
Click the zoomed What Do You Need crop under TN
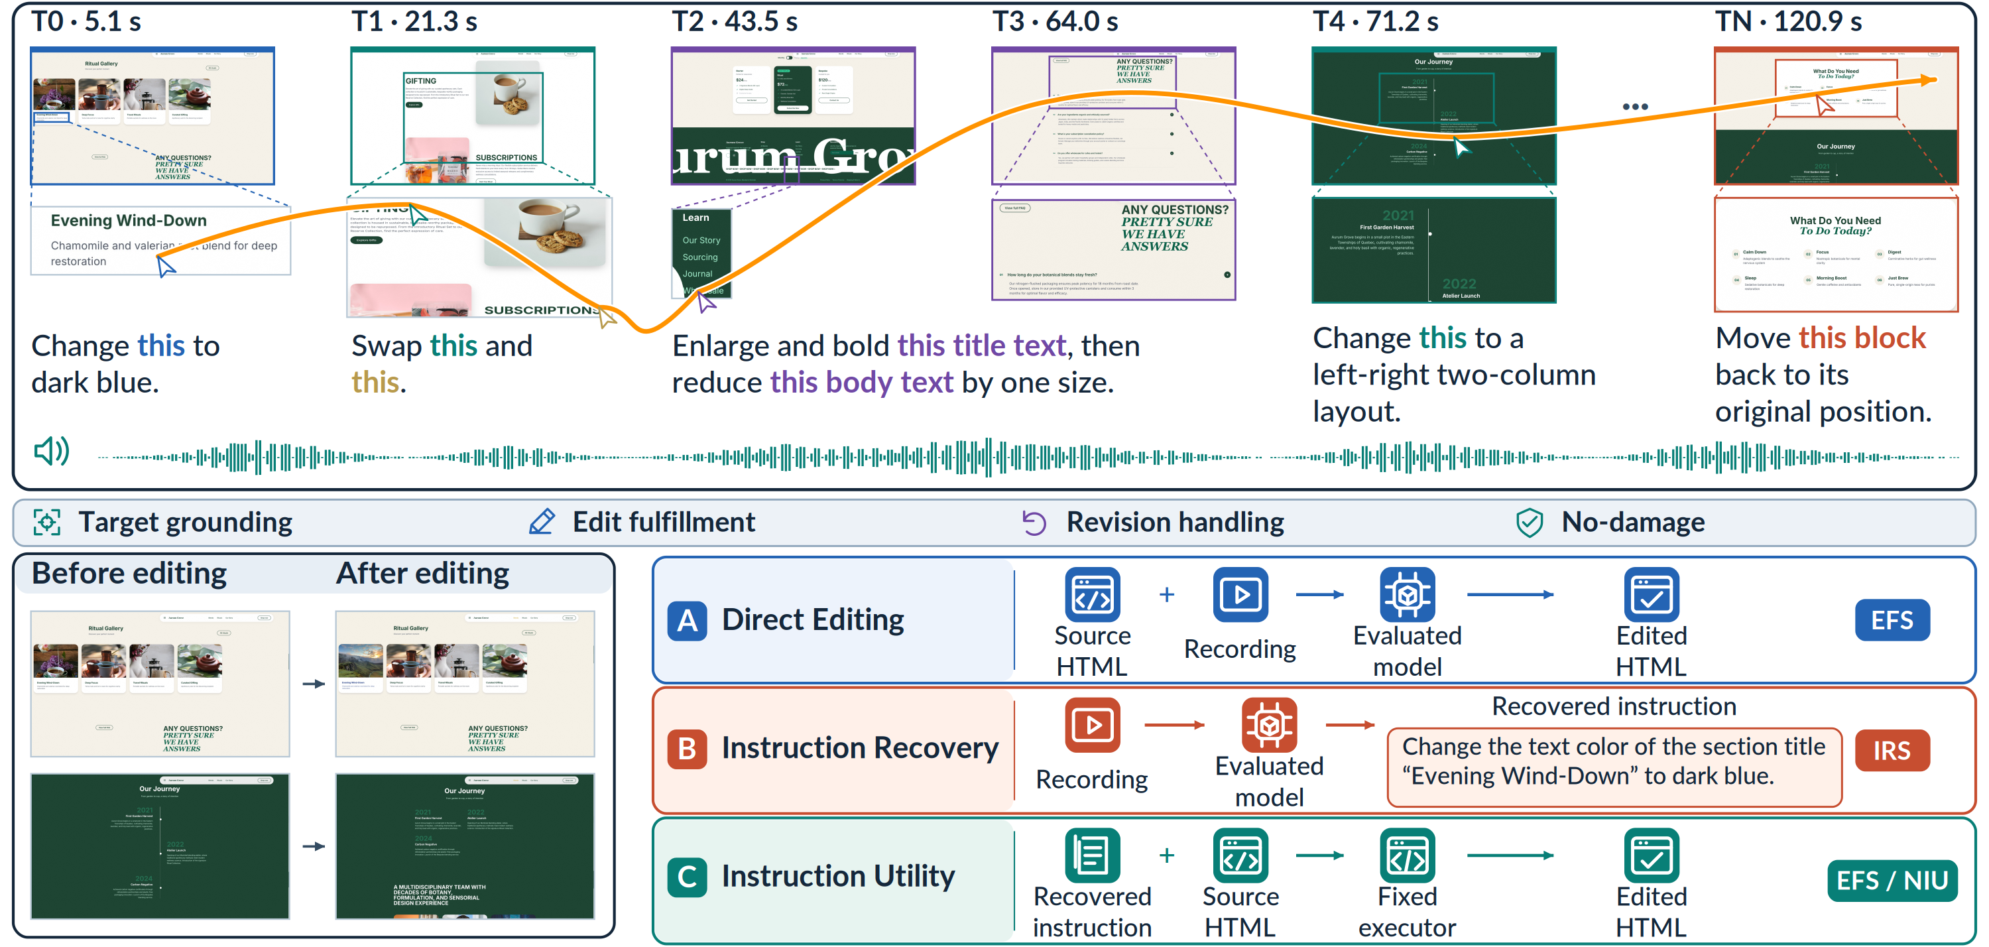tap(1836, 255)
